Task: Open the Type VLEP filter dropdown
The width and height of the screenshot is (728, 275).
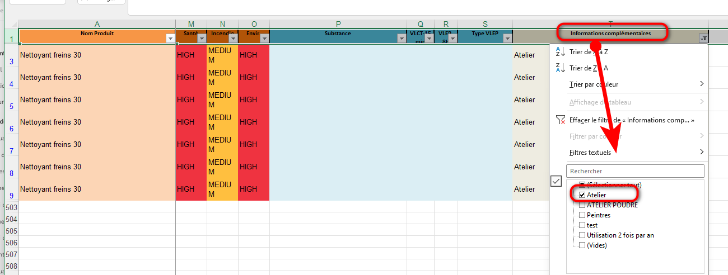Action: (507, 38)
